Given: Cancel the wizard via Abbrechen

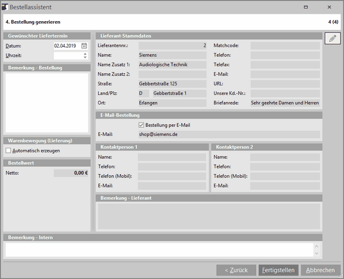Looking at the screenshot, I should pyautogui.click(x=320, y=270).
